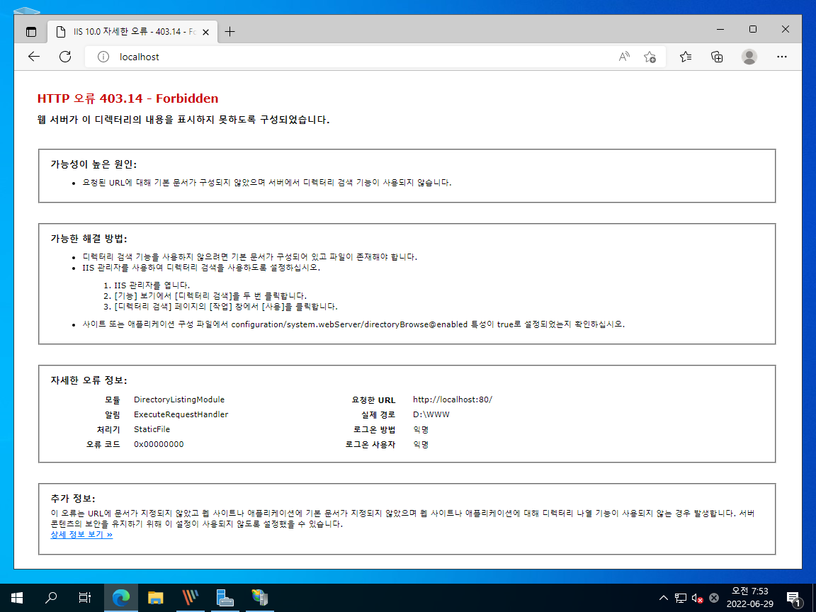Click the requested URL http://localhost:80/
Screen dimensions: 816x612
click(452, 399)
